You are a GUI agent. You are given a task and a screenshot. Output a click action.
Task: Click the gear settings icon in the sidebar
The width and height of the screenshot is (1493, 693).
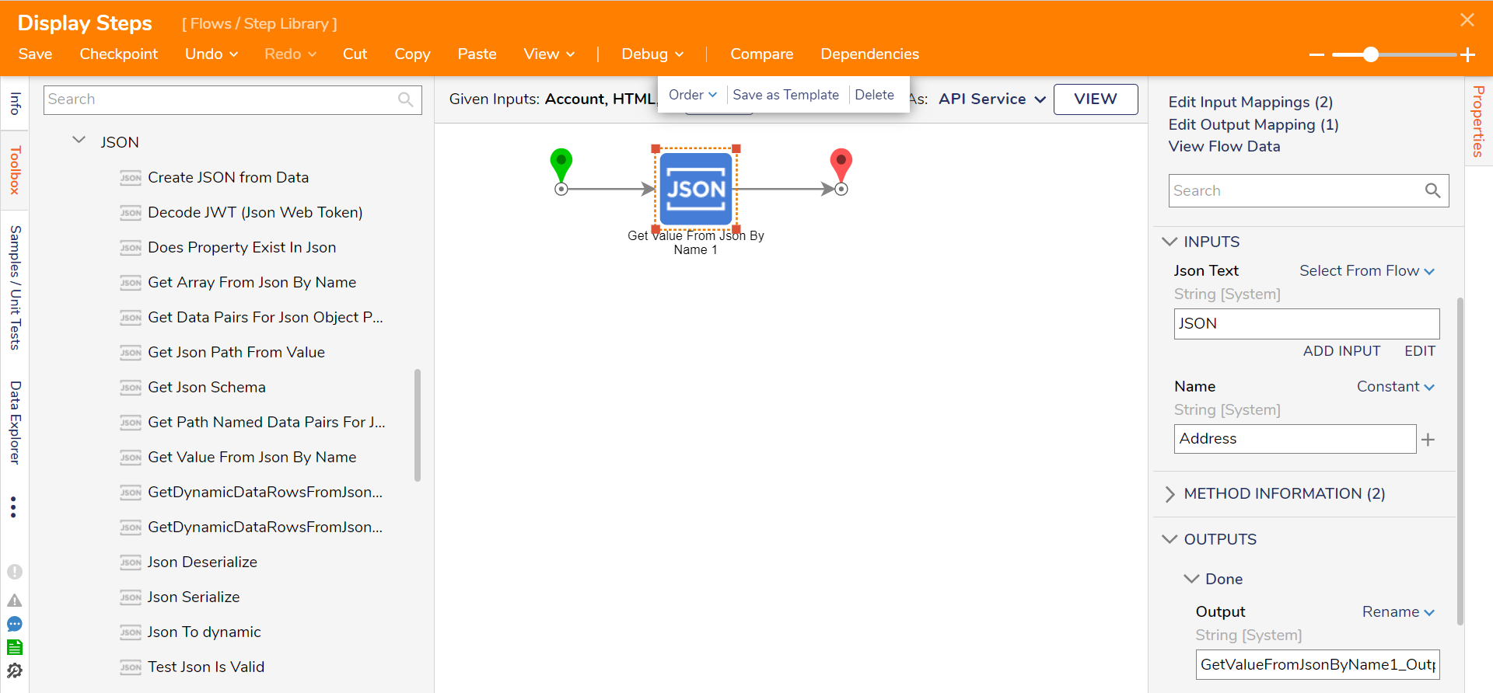pos(15,670)
